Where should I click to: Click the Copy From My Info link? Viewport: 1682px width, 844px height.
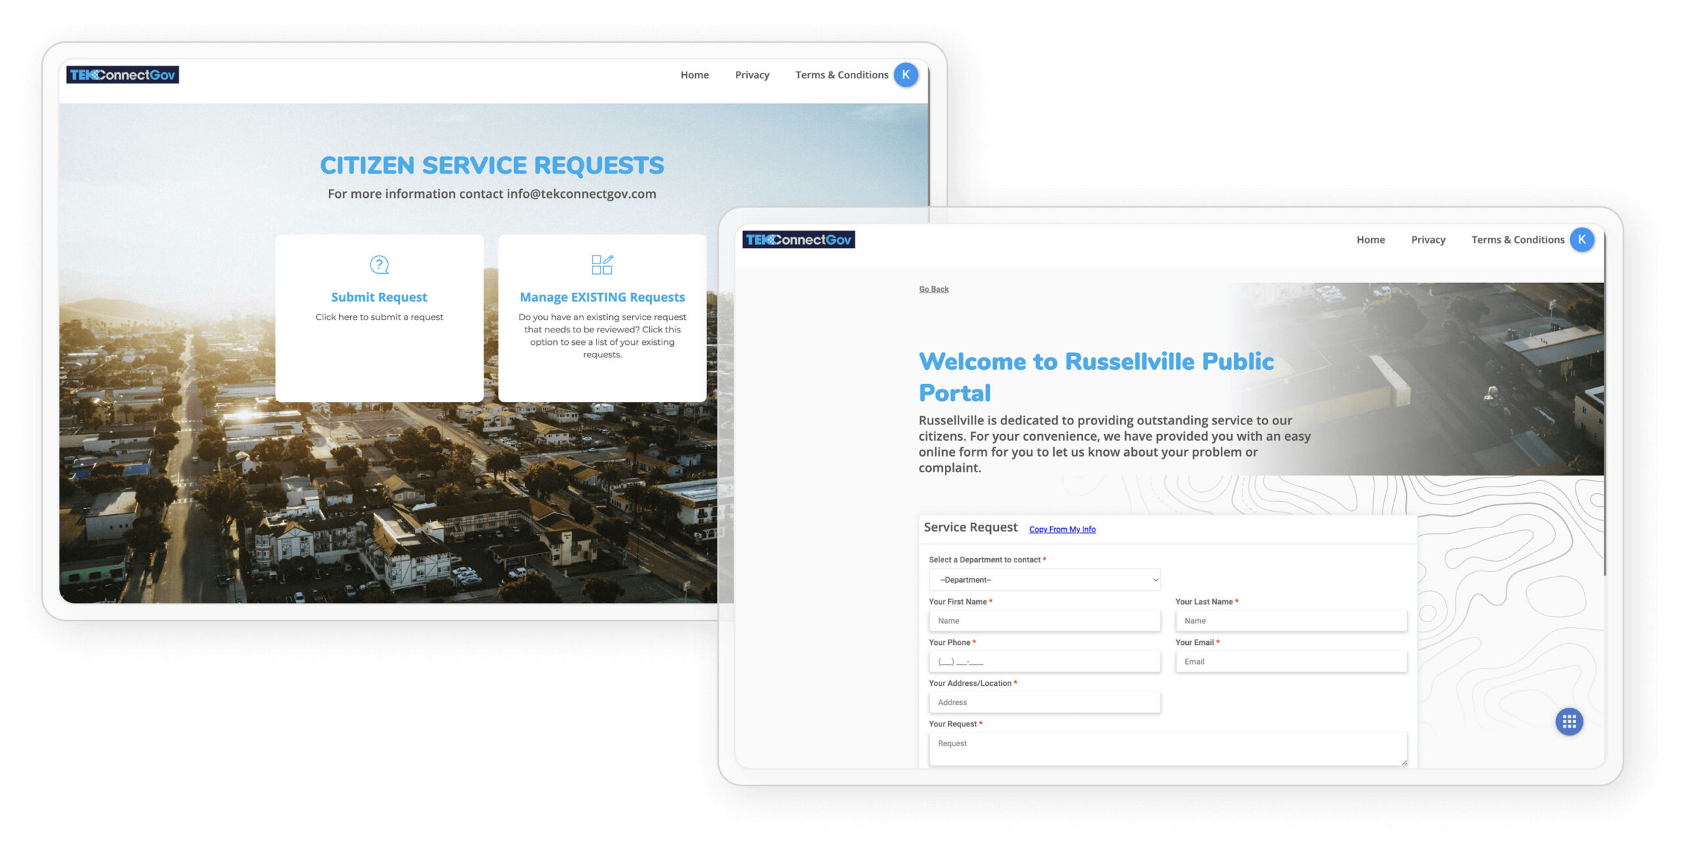coord(1062,529)
